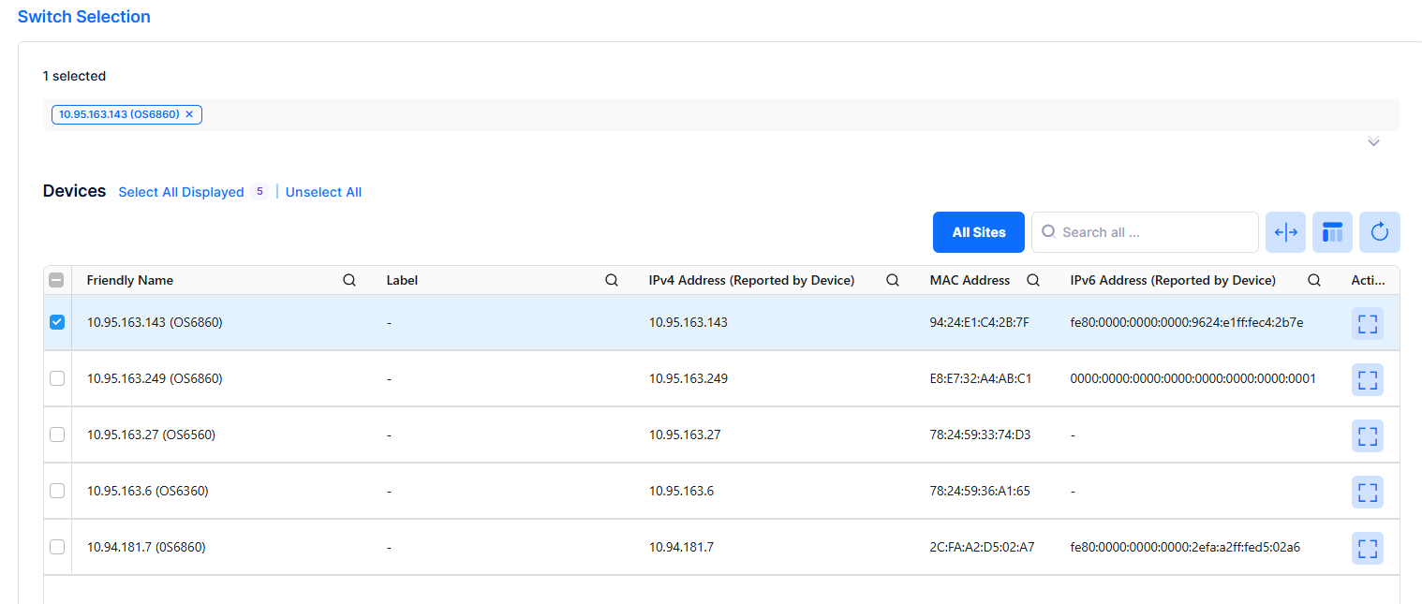Click the Label column header

[x=402, y=280]
